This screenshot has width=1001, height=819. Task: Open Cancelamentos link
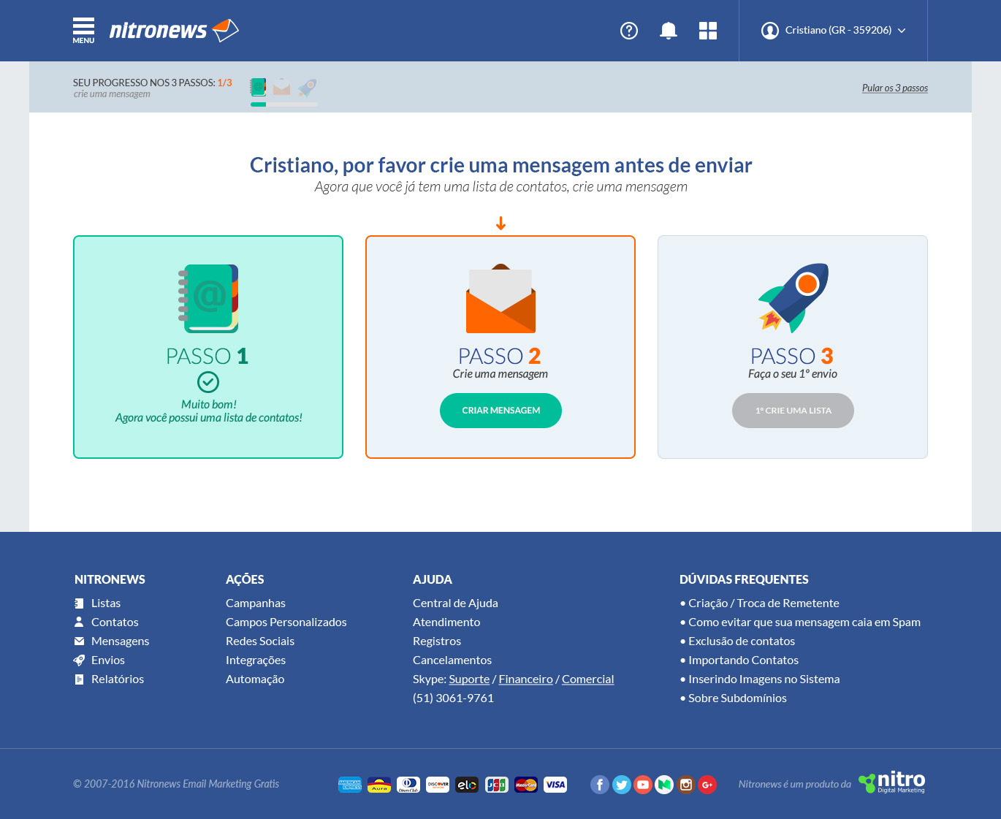452,660
